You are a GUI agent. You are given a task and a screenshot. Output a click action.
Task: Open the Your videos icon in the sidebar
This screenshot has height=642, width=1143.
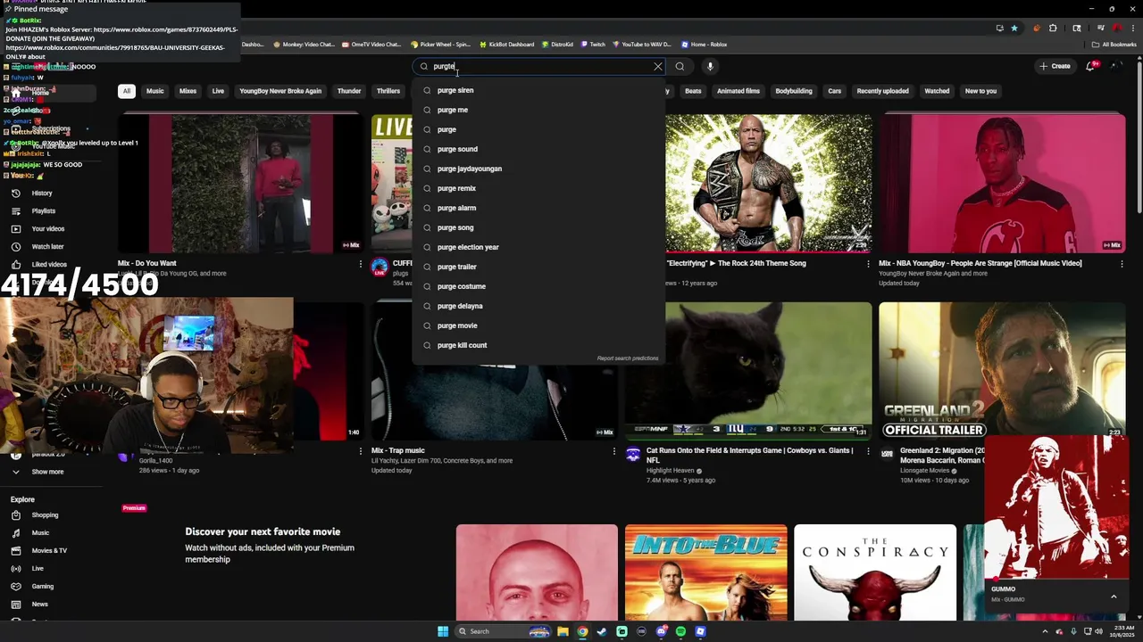16,228
